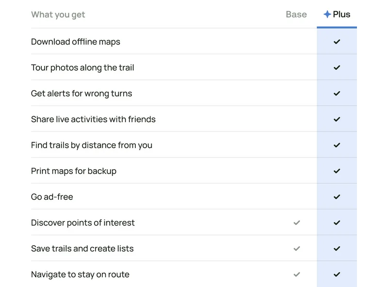Click Plus checkmark for Discover points of interest
388x287 pixels.
tap(337, 223)
